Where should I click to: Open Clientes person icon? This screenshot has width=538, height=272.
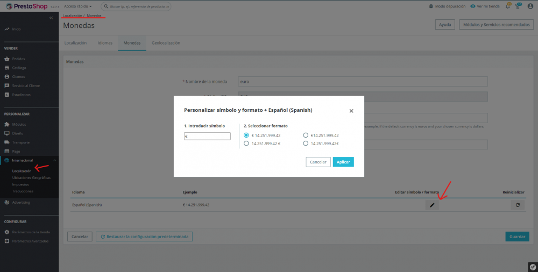7,76
